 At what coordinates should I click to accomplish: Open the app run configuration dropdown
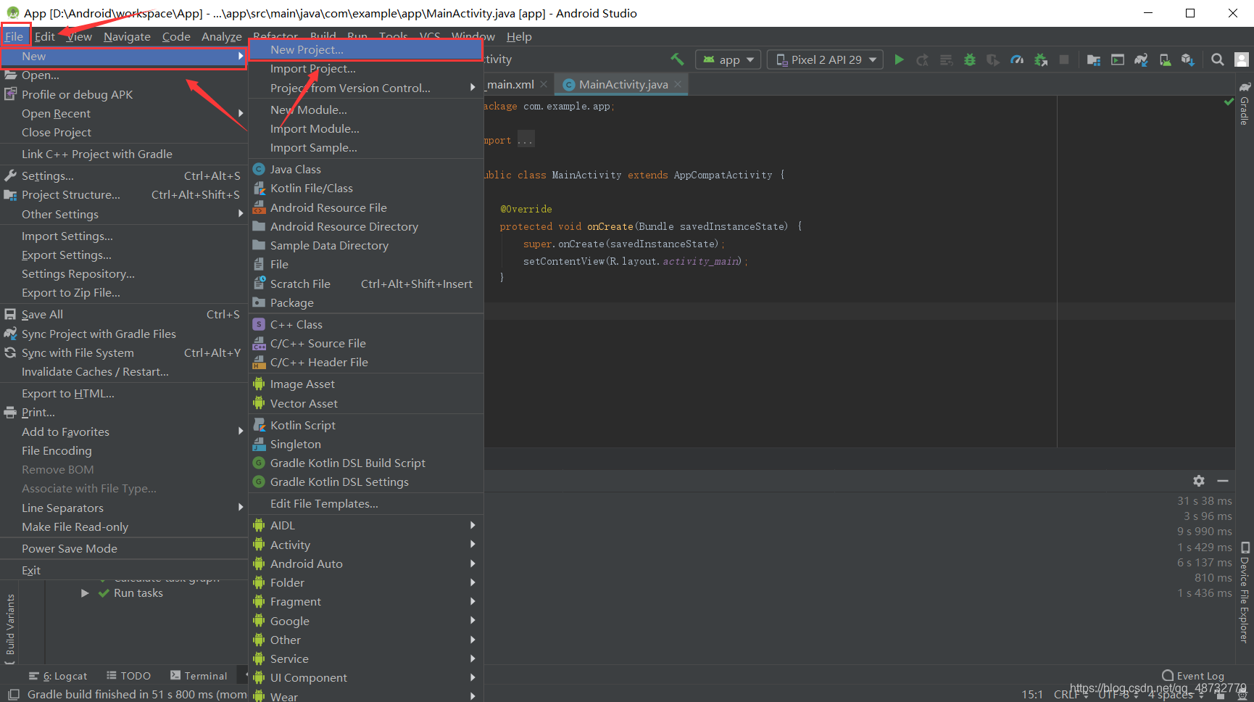728,59
